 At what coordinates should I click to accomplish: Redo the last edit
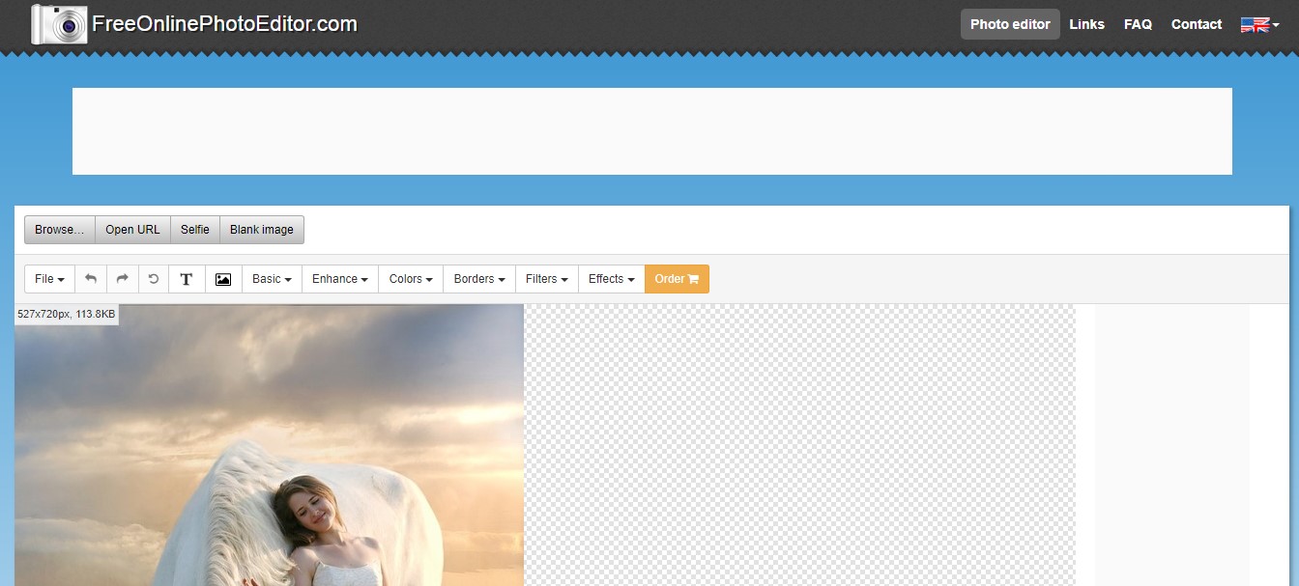[x=123, y=279]
